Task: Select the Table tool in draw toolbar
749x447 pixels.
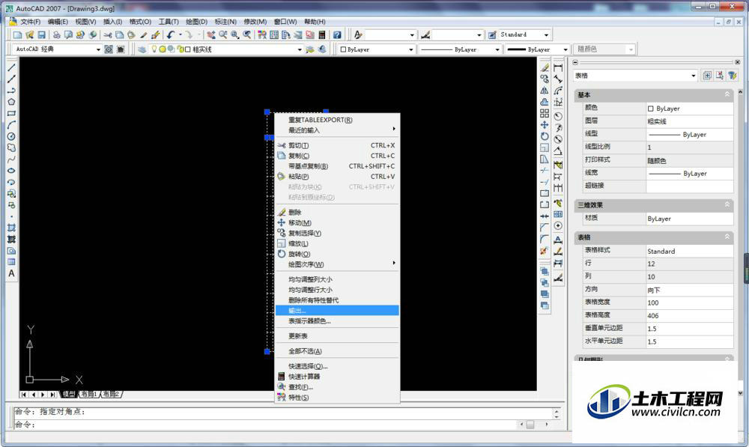Action: pos(11,262)
